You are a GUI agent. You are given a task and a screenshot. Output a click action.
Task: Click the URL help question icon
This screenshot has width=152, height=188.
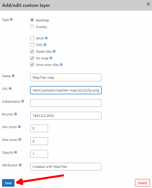click(10, 88)
